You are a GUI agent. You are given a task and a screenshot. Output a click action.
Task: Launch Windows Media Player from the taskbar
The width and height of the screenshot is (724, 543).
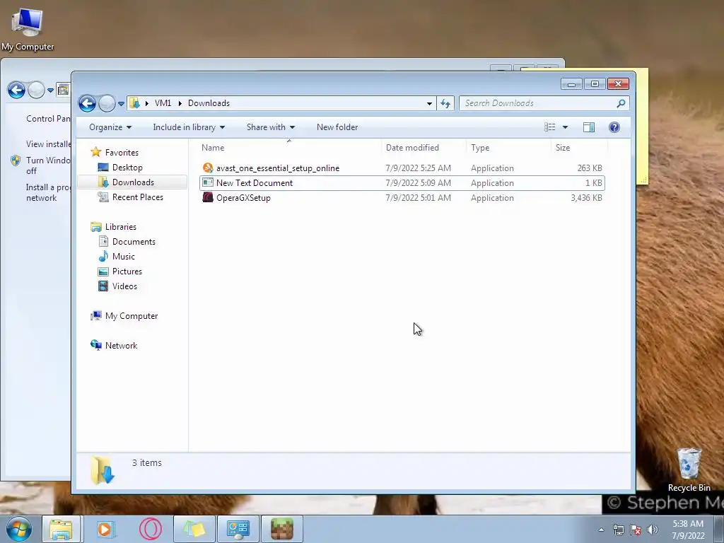point(105,529)
